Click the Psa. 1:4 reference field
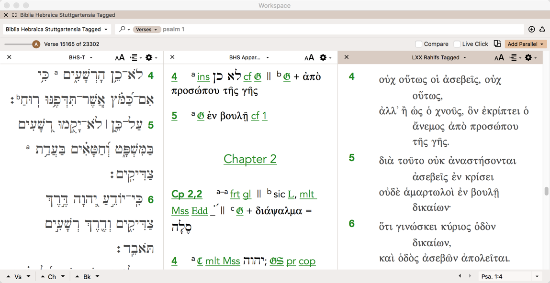550x283 pixels. pos(505,276)
